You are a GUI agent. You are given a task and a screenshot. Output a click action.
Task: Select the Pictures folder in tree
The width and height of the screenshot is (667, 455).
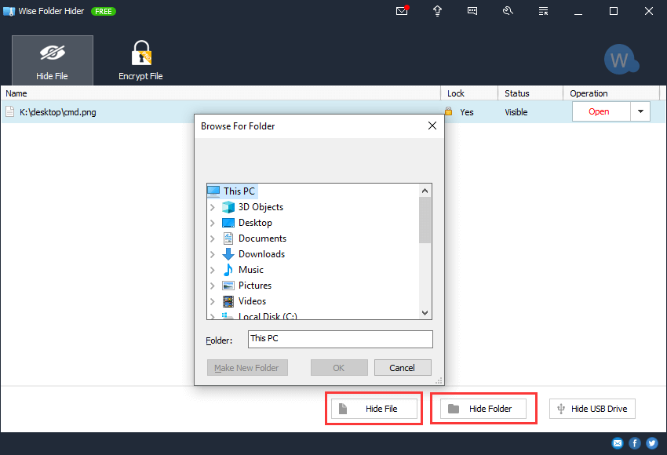click(x=246, y=286)
